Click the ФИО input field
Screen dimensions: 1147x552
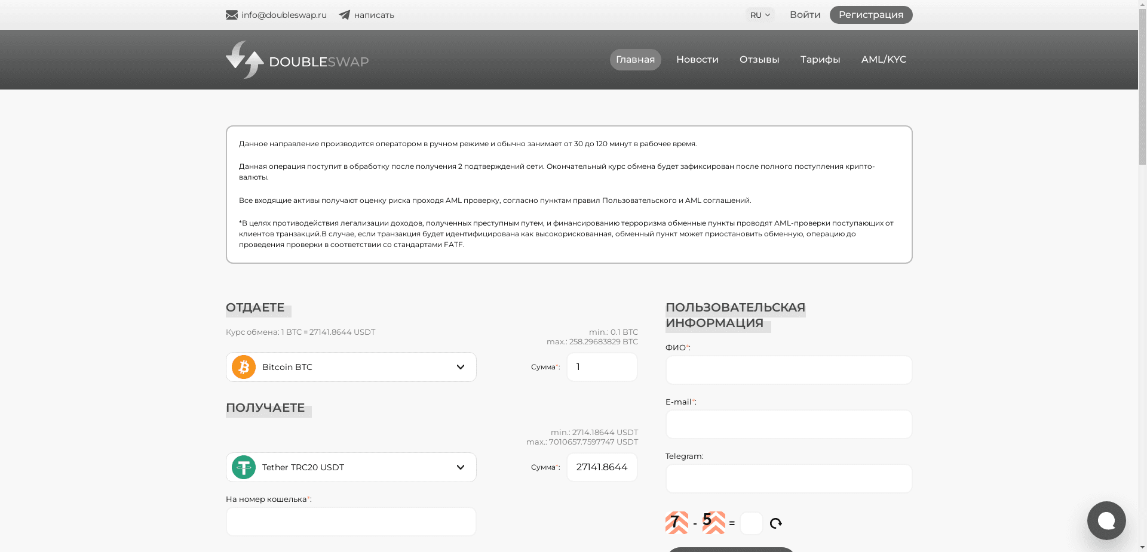tap(789, 370)
